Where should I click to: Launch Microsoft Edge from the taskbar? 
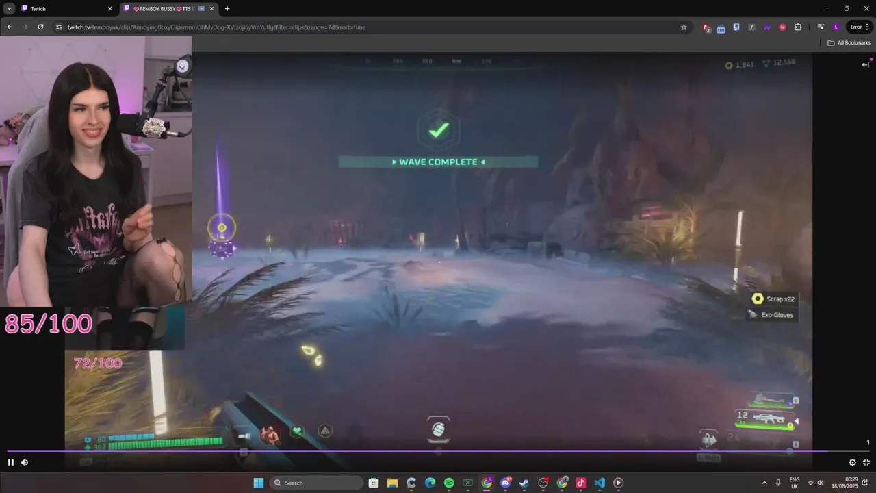point(430,483)
